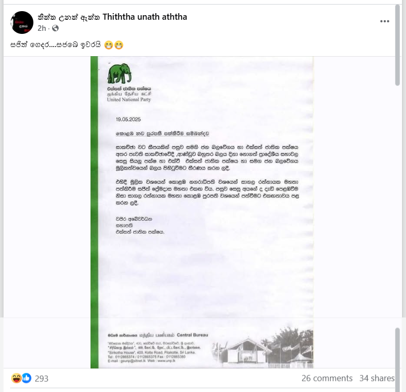Viewport: 406px width, 392px height.
Task: Click the blue Like thumbs-up reaction icon
Action: pyautogui.click(x=27, y=378)
